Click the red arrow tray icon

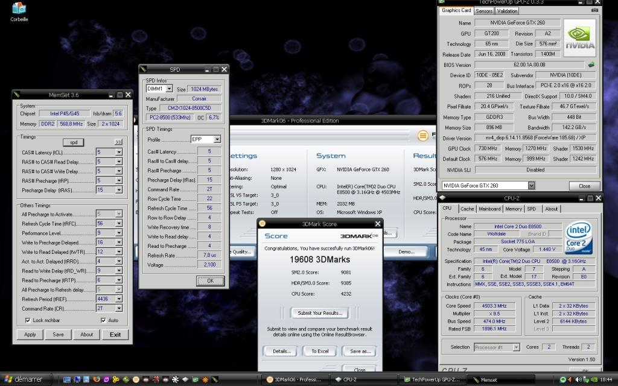pyautogui.click(x=570, y=380)
